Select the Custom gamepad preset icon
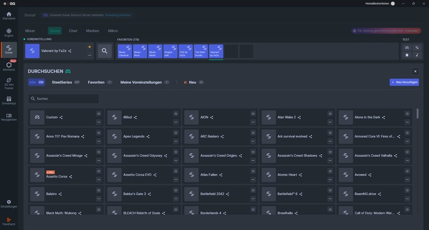Screen dimensions: 429x230 pyautogui.click(x=37, y=118)
